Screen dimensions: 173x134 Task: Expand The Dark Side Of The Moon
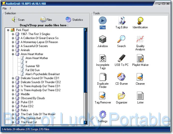13,114
